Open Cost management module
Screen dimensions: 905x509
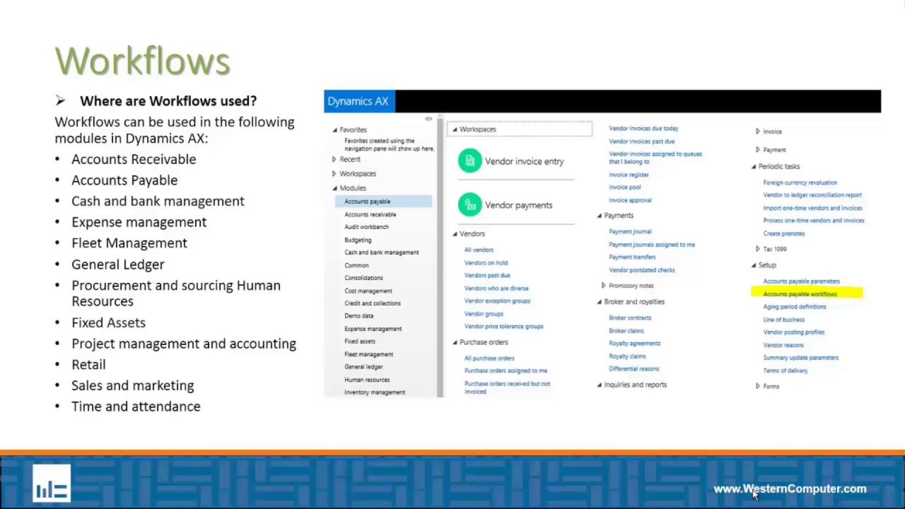368,291
